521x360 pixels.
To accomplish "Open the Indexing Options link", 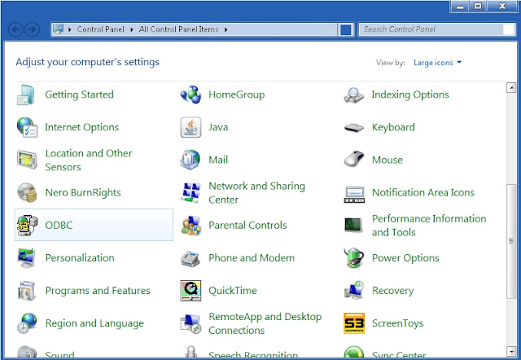I will (x=410, y=94).
